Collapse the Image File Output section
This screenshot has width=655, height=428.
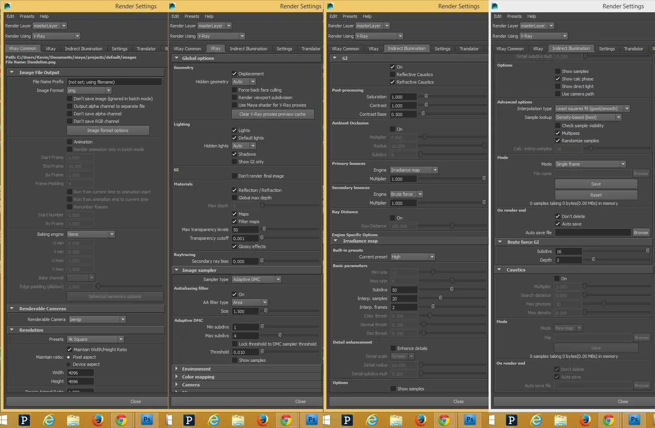pos(12,73)
